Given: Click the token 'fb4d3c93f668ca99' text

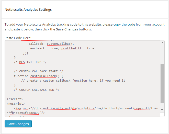Looking at the screenshot, I should [x=25, y=113].
